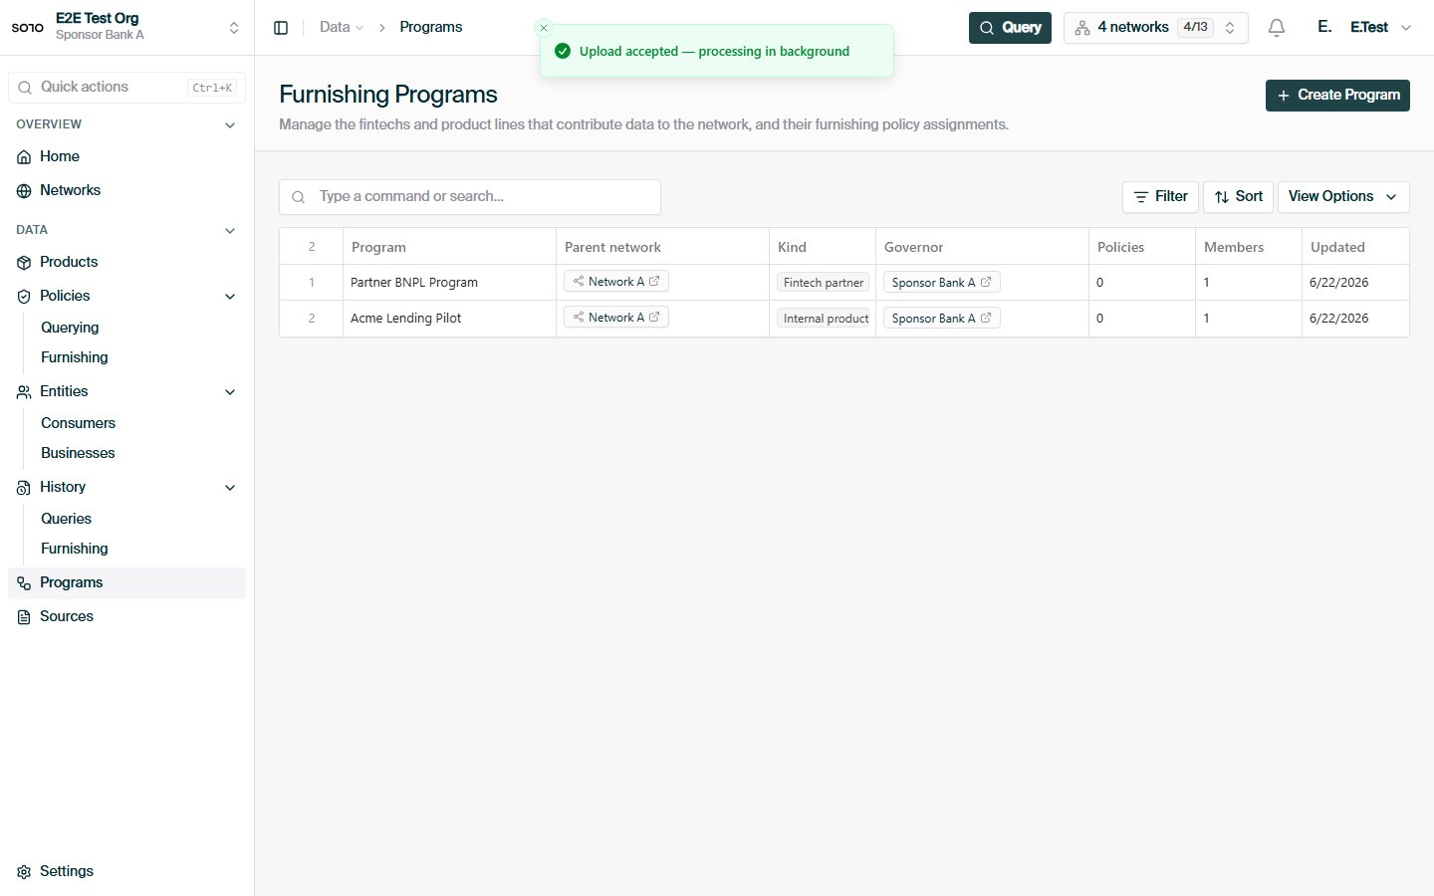
Task: Open History in sidebar
Action: click(x=63, y=487)
